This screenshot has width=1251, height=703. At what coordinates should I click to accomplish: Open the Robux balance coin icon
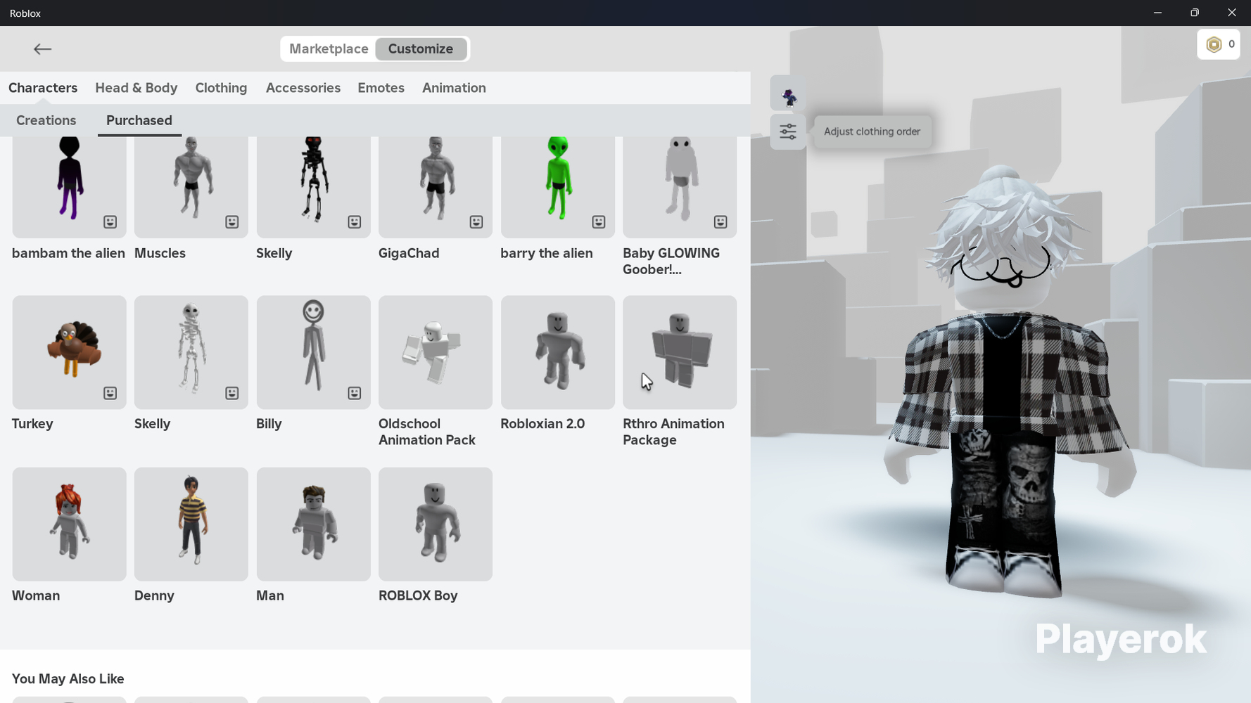point(1214,44)
